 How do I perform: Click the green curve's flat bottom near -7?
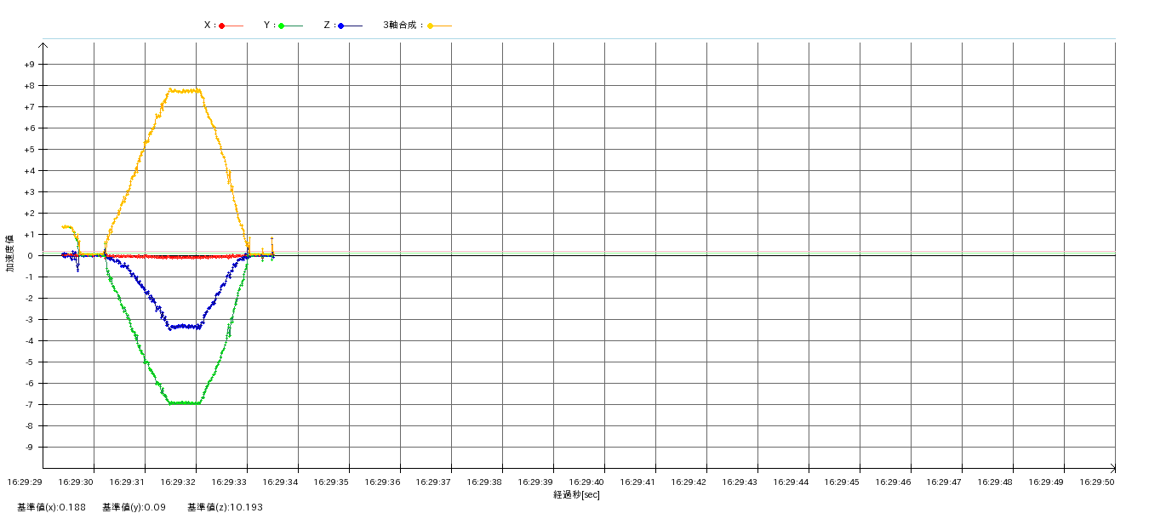(x=185, y=402)
